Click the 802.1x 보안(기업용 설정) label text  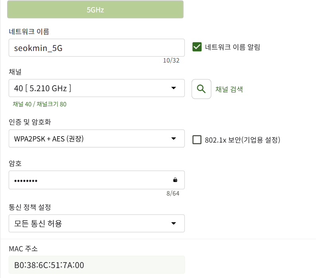[x=242, y=140]
